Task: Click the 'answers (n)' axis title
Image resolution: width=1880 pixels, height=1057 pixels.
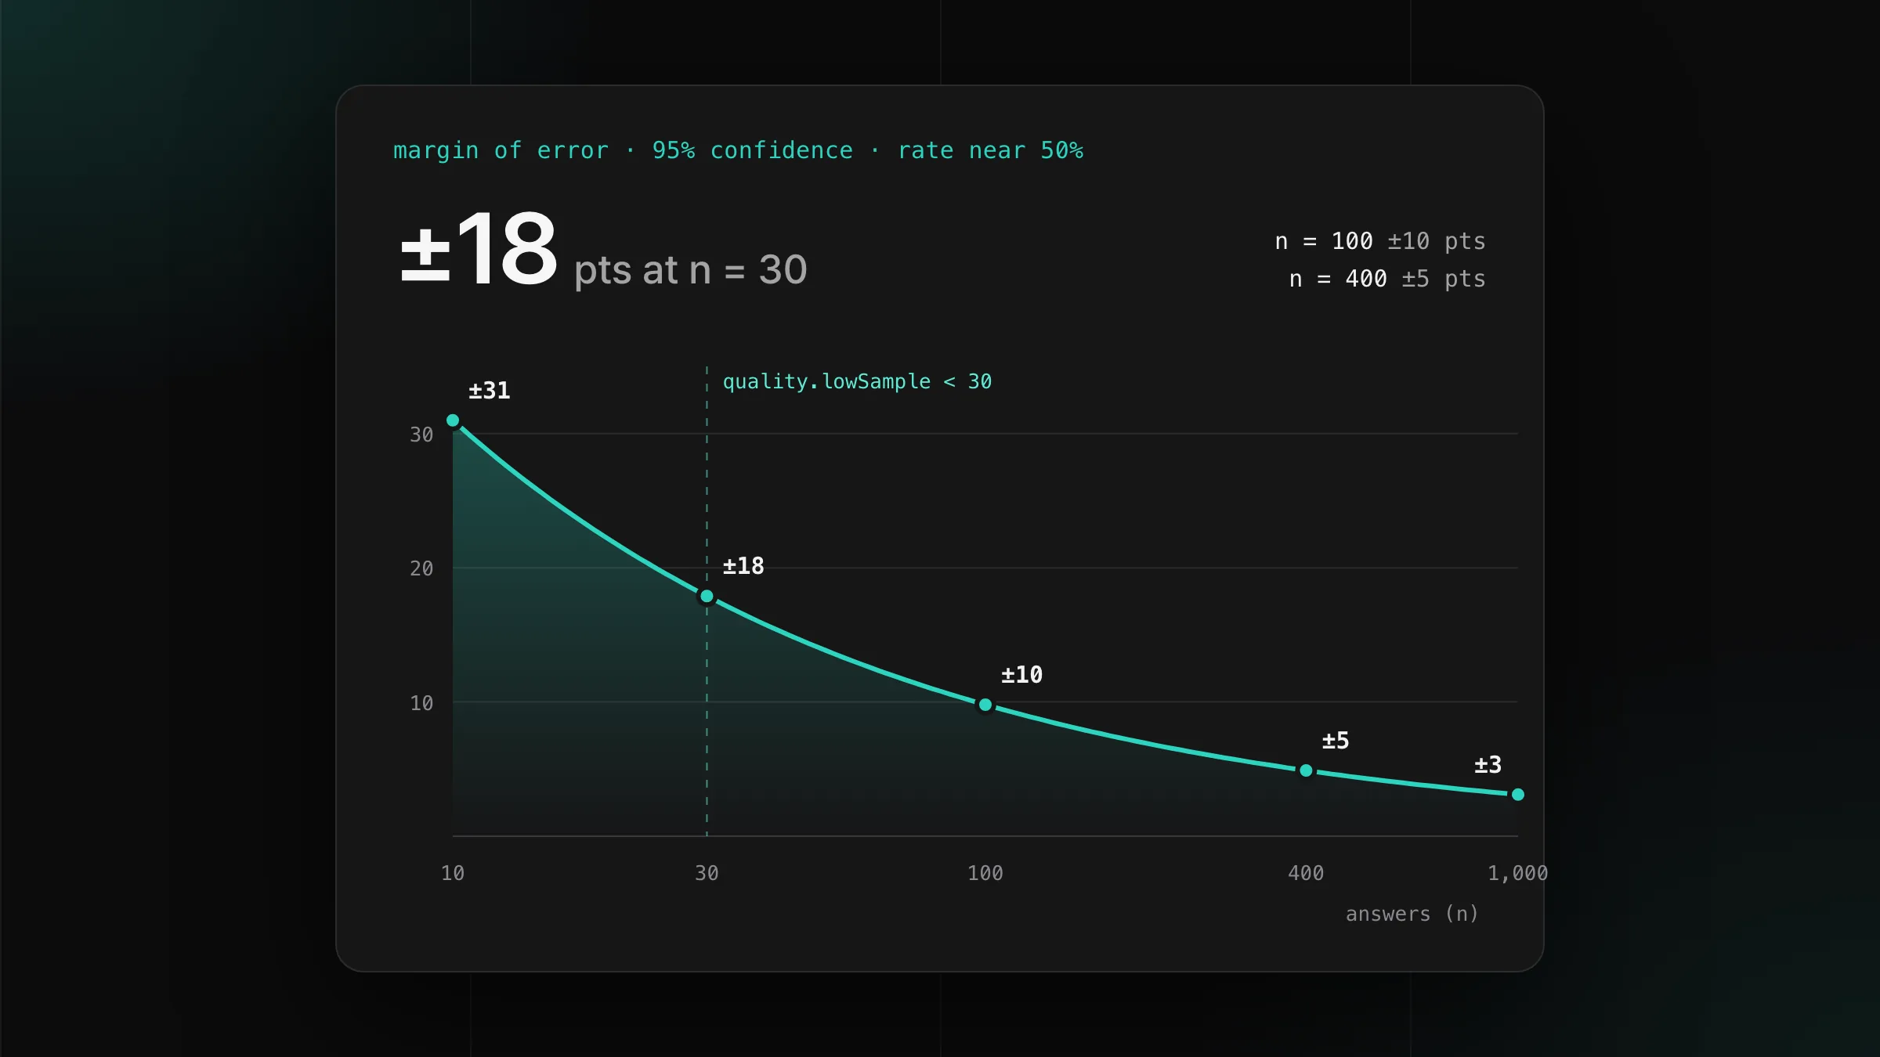Action: 1412,914
